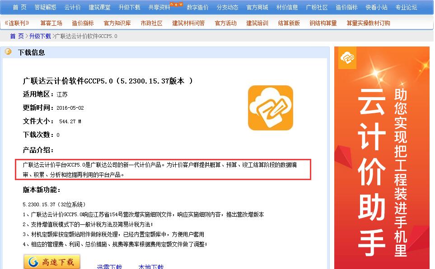Open the 首页 top navigation item

pyautogui.click(x=20, y=8)
